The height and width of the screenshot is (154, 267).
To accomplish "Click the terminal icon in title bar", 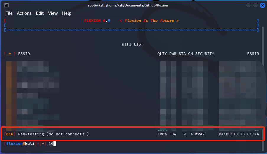I will point(6,5).
